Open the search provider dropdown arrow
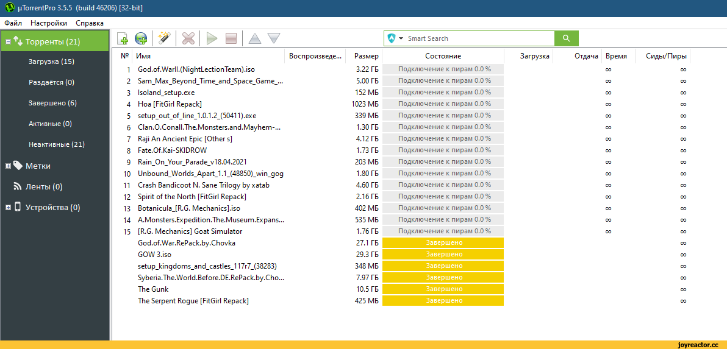Image resolution: width=727 pixels, height=349 pixels. pyautogui.click(x=401, y=38)
